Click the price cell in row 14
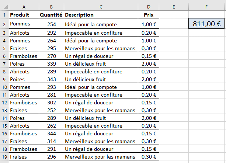Viewport: 226px width, 163px height. (x=149, y=118)
